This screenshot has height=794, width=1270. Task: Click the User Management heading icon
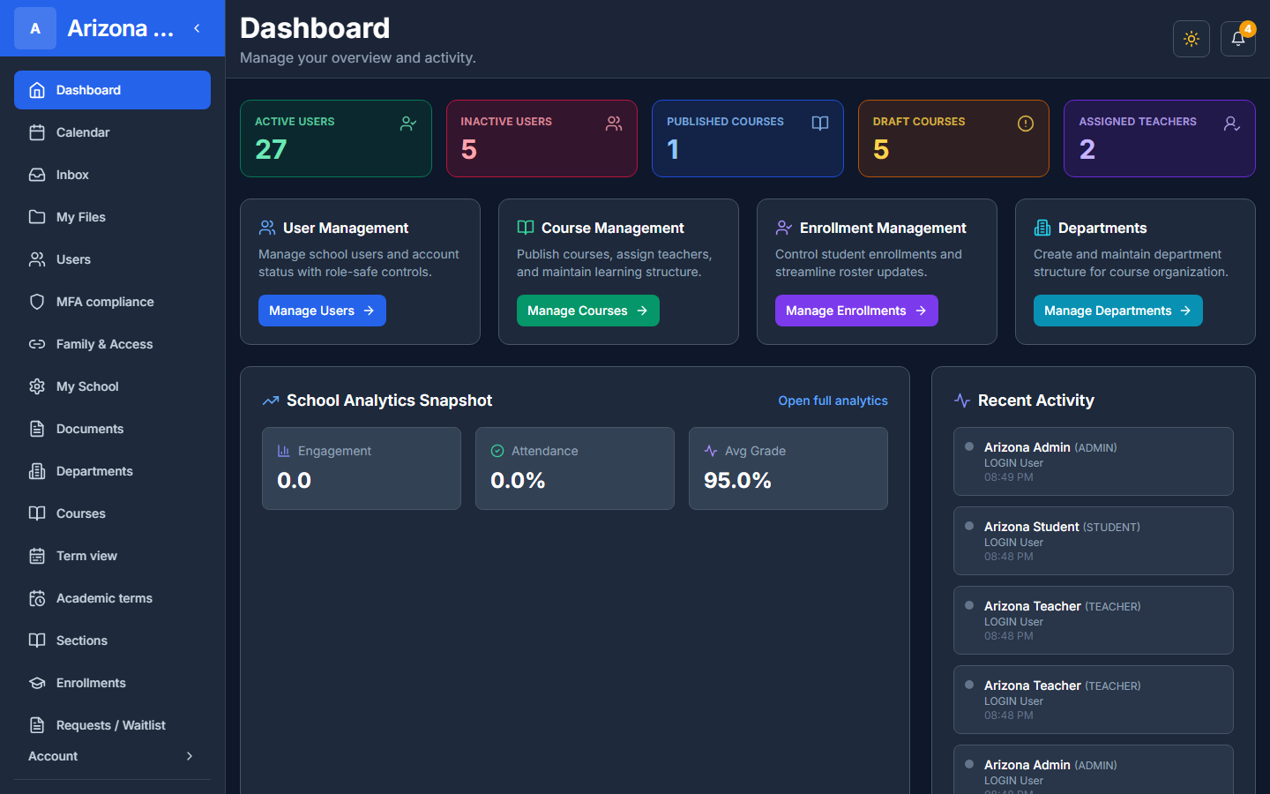(x=267, y=228)
